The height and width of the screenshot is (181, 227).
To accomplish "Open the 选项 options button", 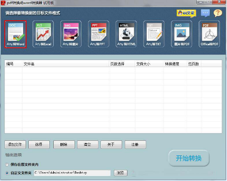I will (39, 144).
